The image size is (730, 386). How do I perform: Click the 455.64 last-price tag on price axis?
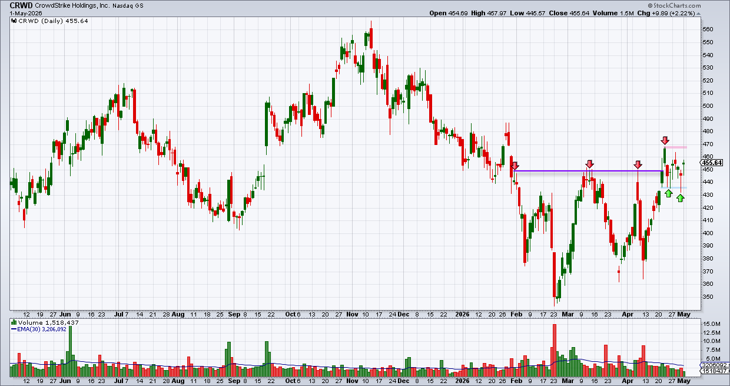click(712, 163)
